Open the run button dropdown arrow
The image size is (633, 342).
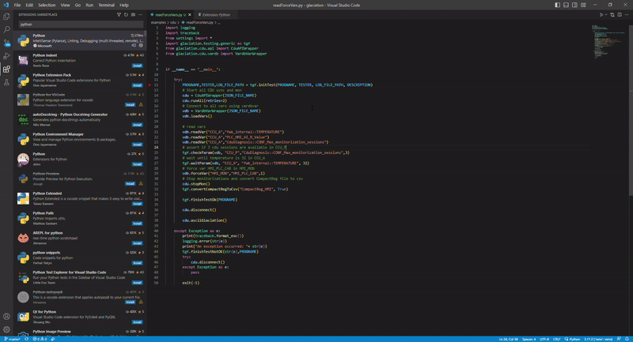pos(606,15)
